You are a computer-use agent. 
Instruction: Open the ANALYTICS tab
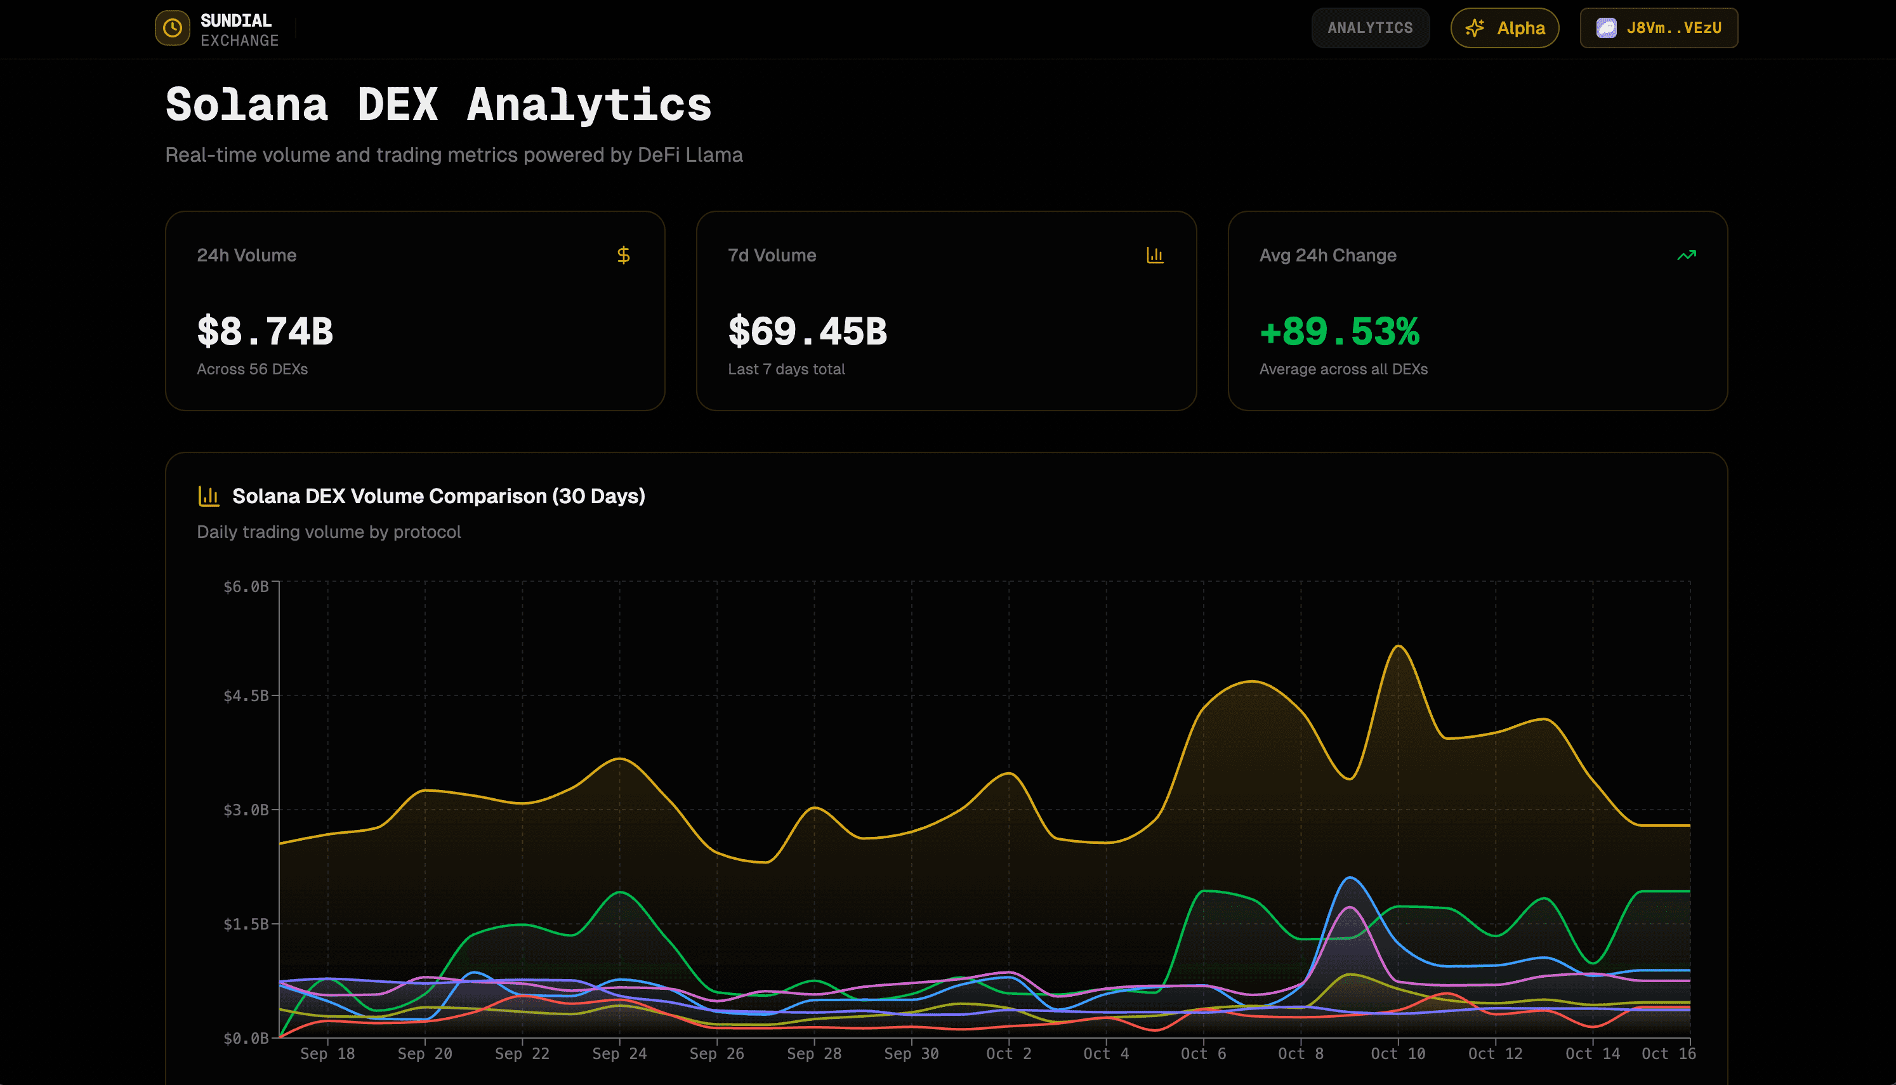tap(1369, 29)
